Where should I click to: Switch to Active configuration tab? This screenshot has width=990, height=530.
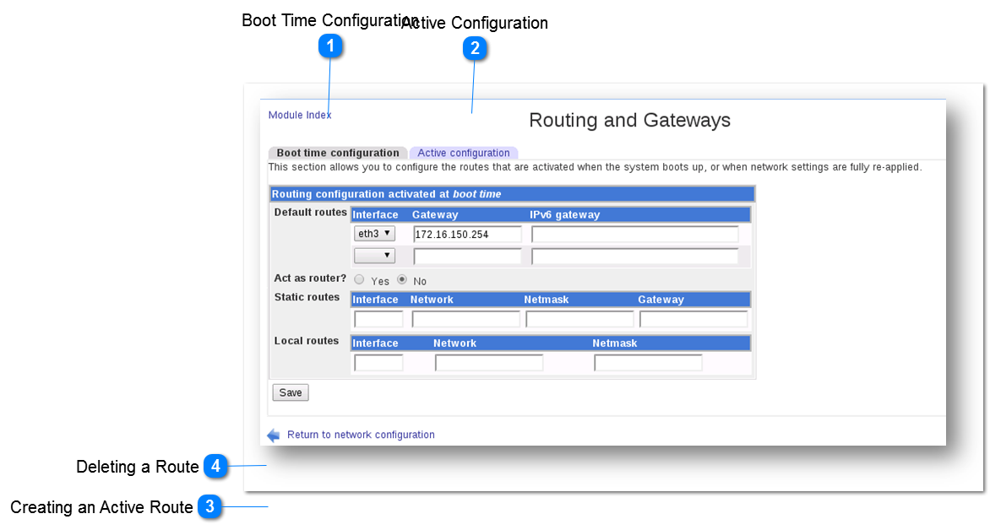464,153
